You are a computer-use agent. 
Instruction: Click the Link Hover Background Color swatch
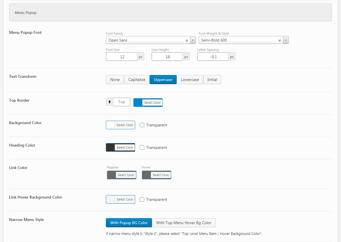click(110, 199)
